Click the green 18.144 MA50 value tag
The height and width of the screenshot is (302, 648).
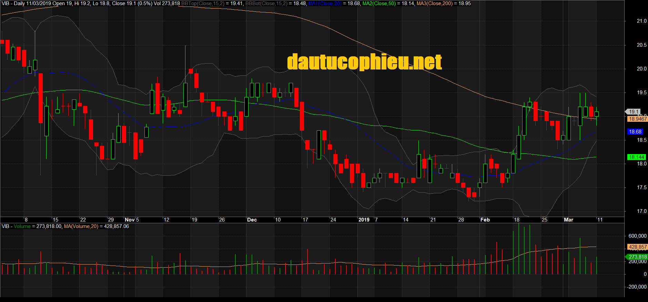pos(636,157)
